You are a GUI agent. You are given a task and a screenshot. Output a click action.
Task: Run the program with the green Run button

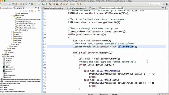[46, 4]
